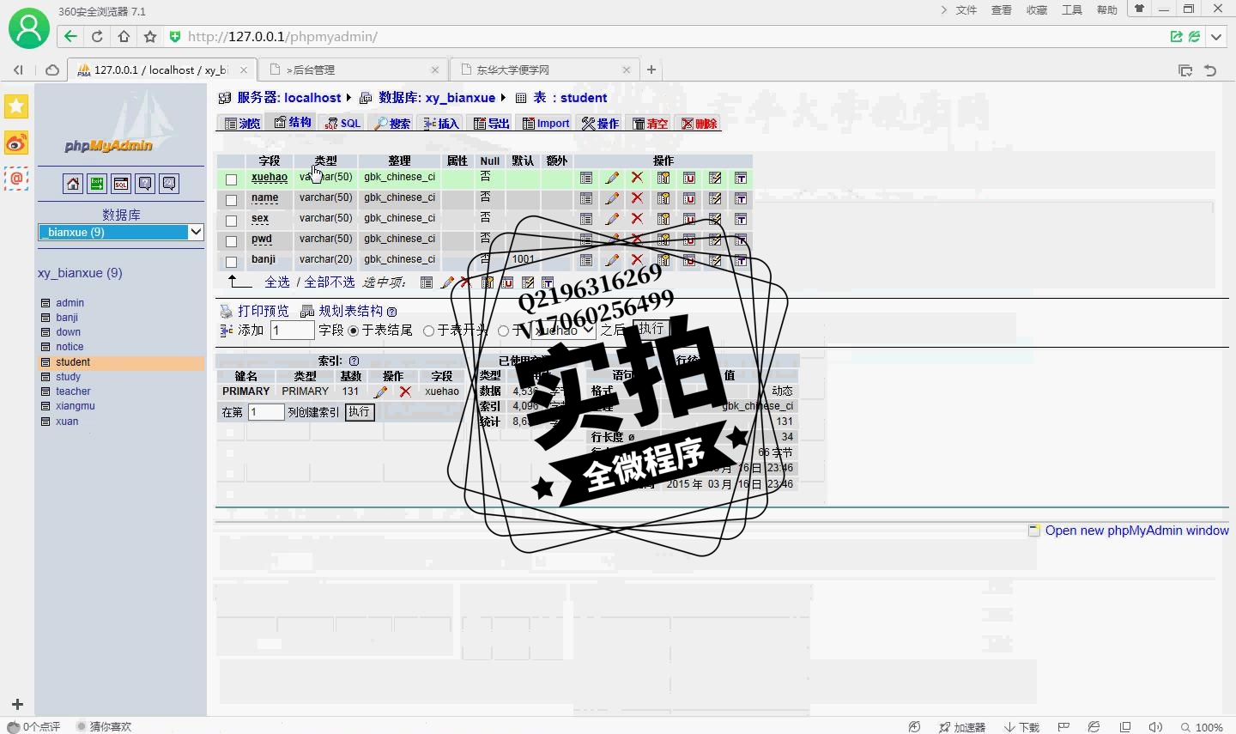Open the admin table in sidebar
The width and height of the screenshot is (1236, 734).
tap(70, 303)
